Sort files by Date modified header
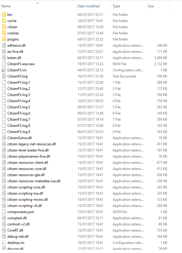This screenshot has height=253, width=182. pos(88,6)
